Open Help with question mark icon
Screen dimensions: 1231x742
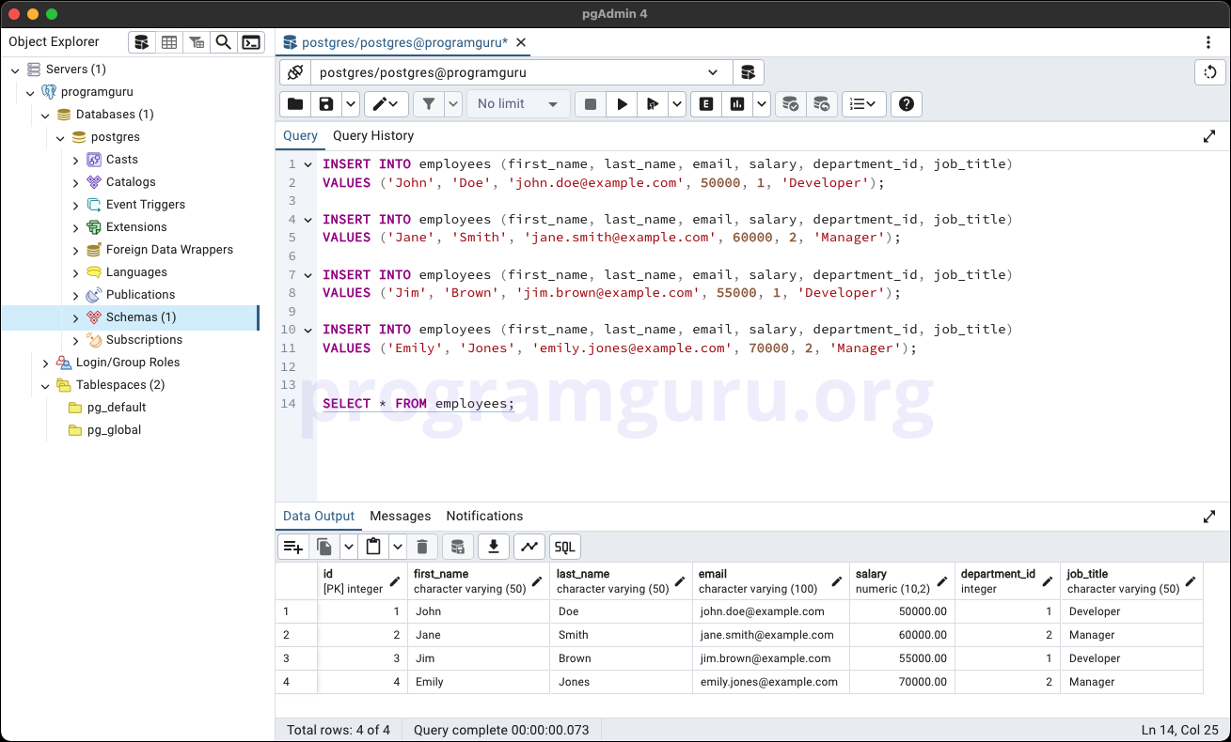(x=907, y=104)
